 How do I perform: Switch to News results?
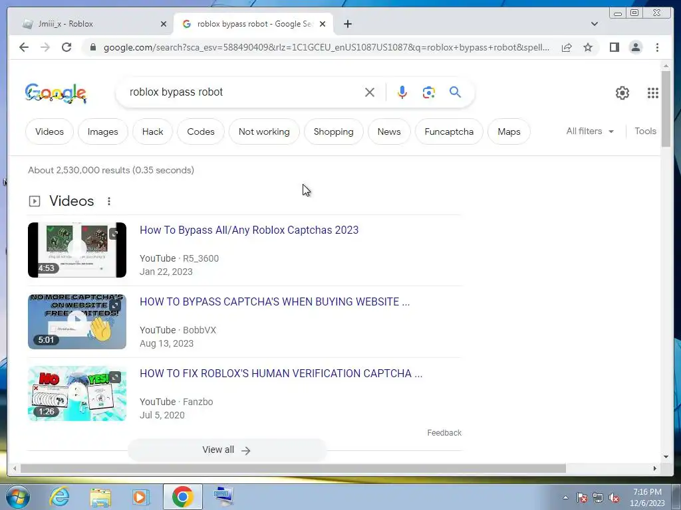[x=389, y=131]
